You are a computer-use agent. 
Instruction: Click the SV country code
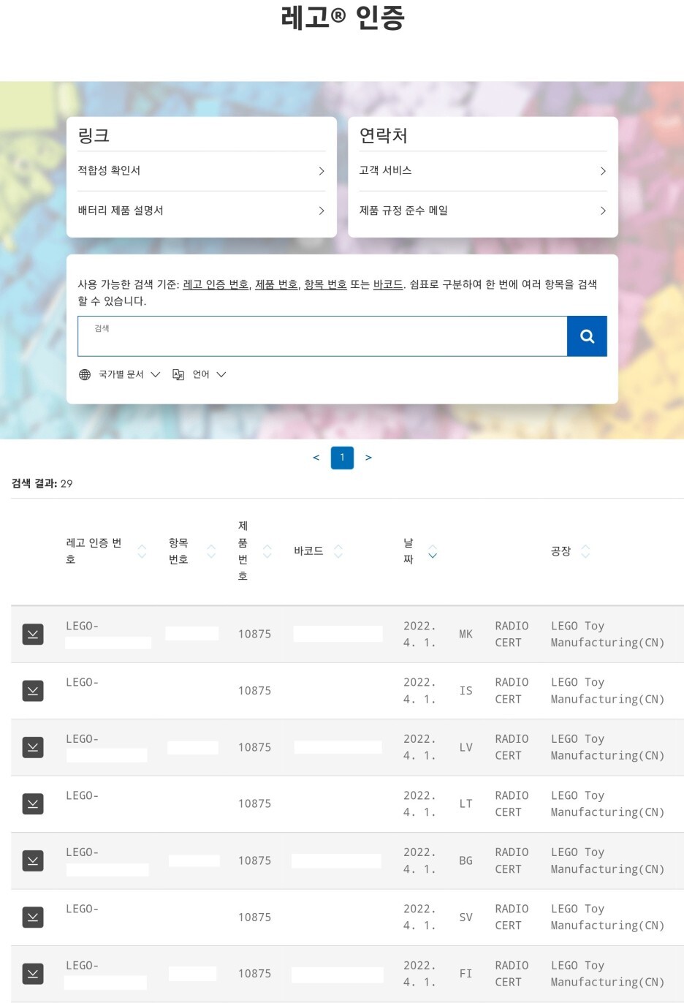click(x=465, y=917)
